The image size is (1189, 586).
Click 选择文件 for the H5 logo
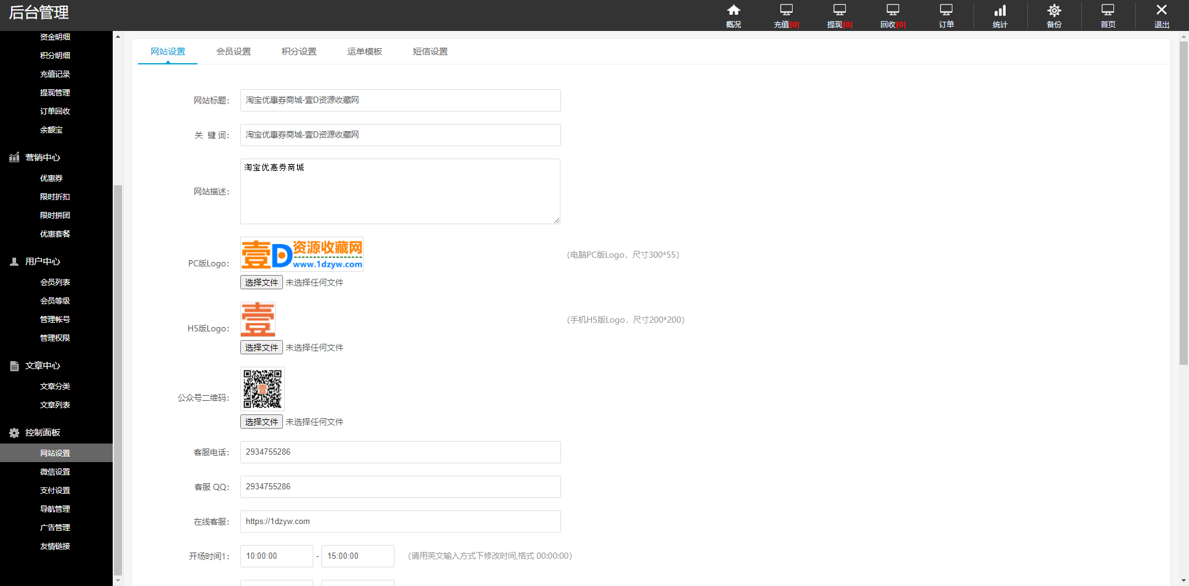261,347
